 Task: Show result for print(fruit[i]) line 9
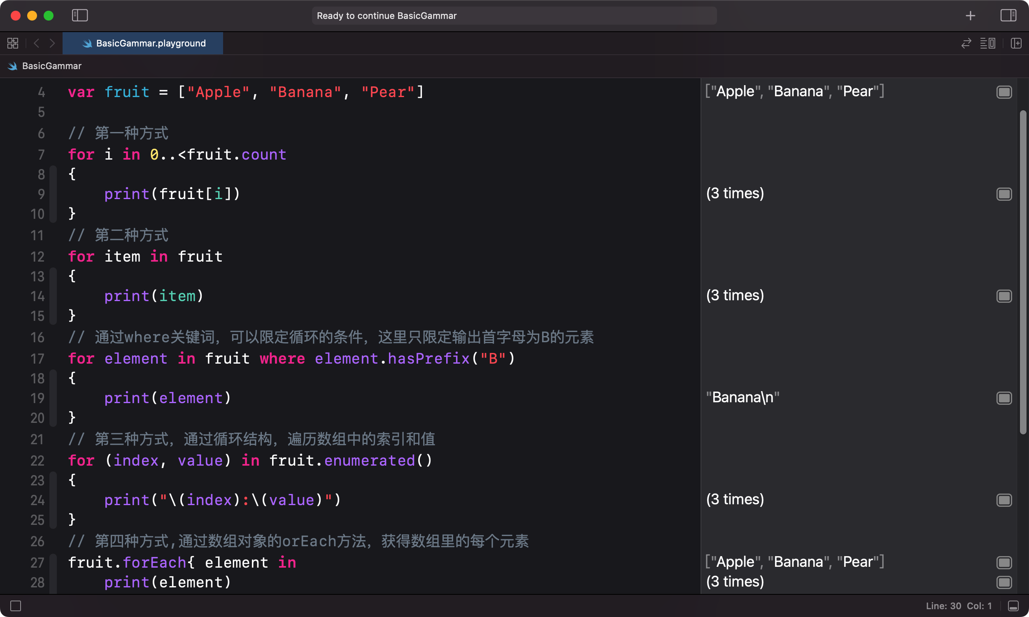click(1004, 194)
